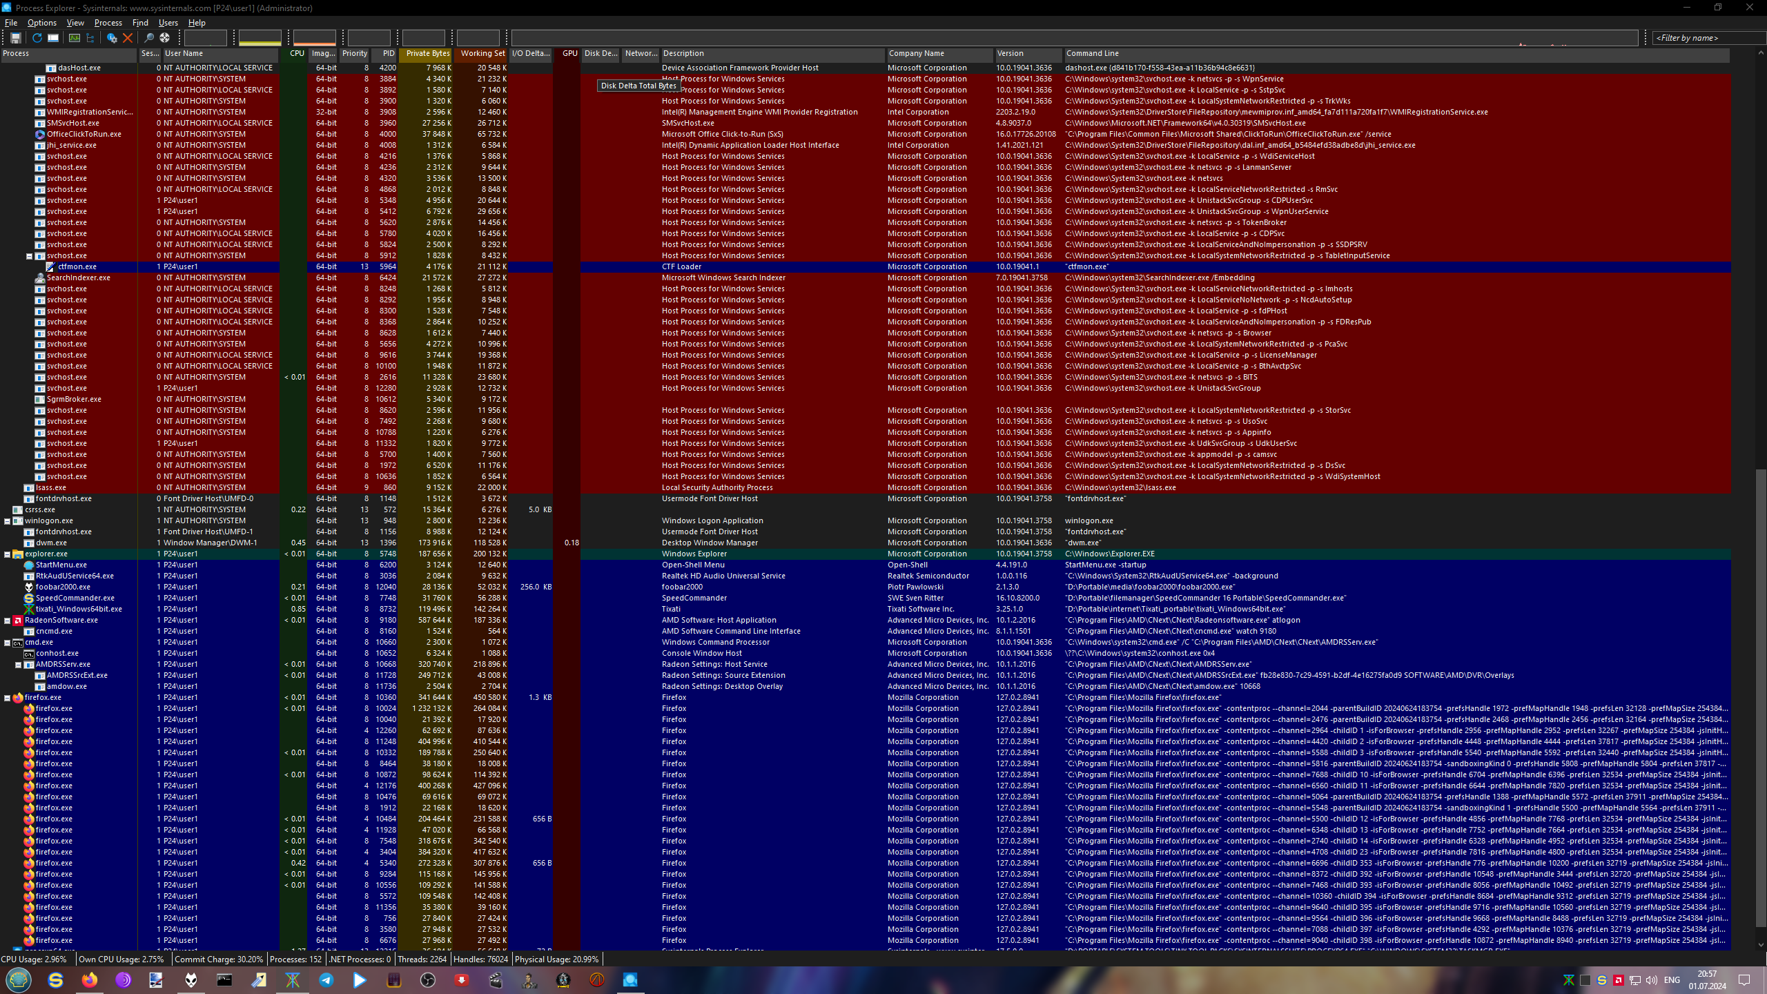The width and height of the screenshot is (1767, 994).
Task: Collapse the RadeonSoftware.exe tree node
Action: coord(8,621)
